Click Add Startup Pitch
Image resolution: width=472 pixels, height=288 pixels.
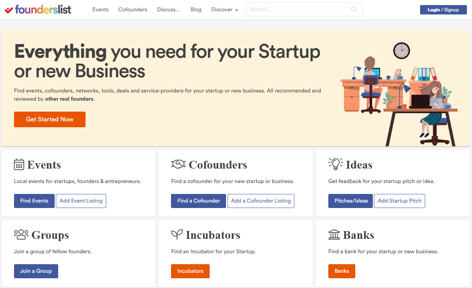click(x=399, y=201)
